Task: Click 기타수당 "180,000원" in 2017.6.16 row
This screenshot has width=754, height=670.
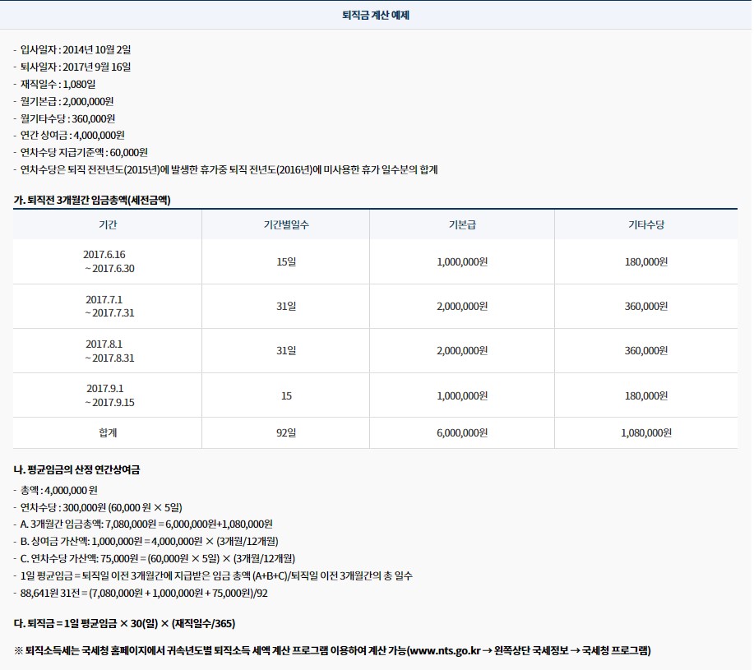Action: coord(646,261)
